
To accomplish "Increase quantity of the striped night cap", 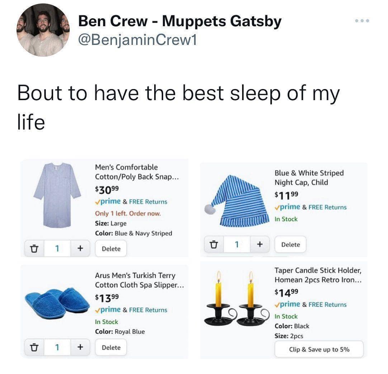I will (x=260, y=244).
